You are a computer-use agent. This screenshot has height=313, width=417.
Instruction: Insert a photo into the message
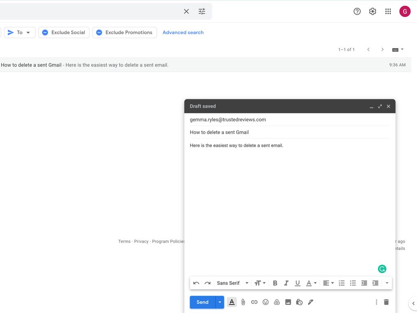click(288, 302)
